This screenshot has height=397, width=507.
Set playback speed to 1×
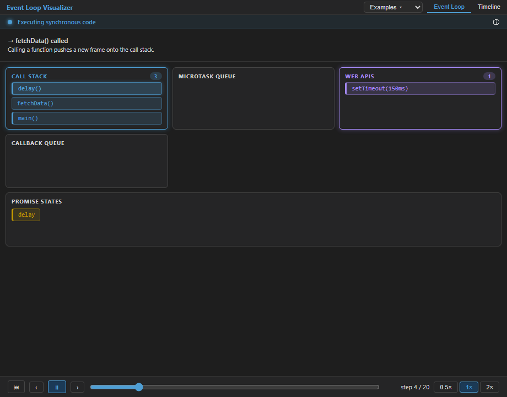point(469,387)
